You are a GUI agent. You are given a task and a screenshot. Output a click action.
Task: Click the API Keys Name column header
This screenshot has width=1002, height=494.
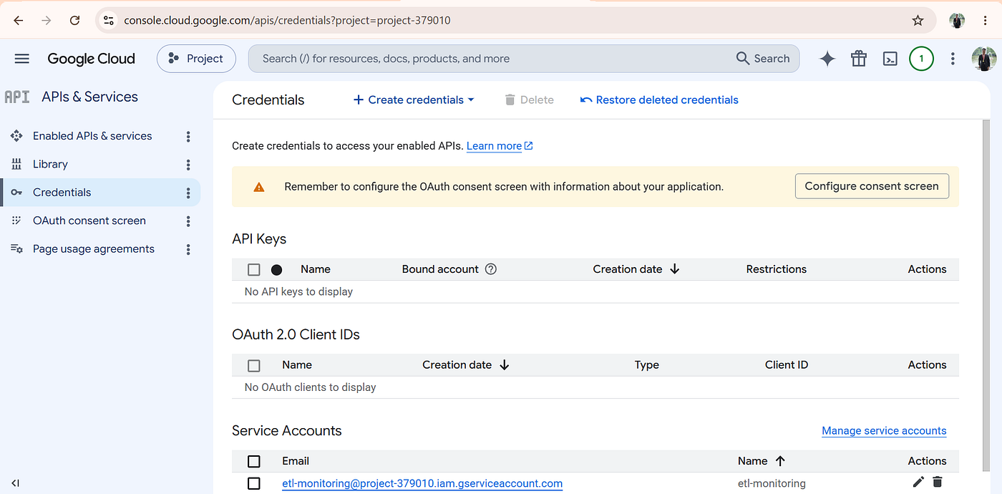(316, 269)
